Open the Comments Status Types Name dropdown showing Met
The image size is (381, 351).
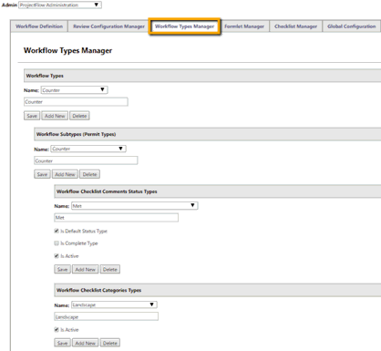[x=135, y=206]
